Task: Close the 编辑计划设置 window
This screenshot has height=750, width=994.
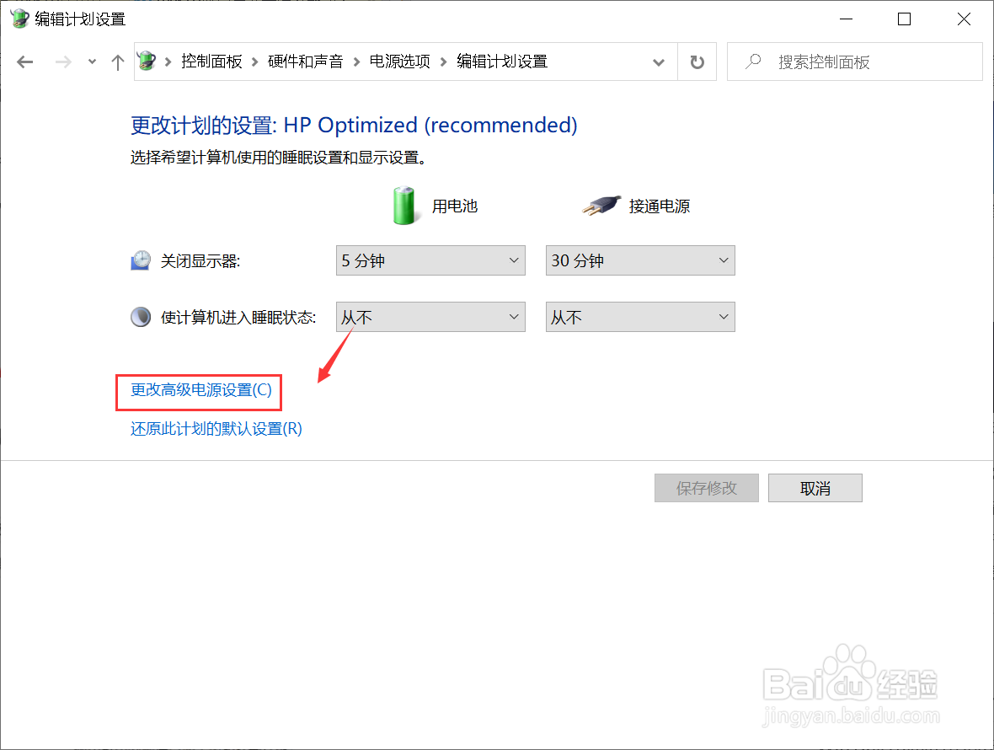Action: (964, 19)
